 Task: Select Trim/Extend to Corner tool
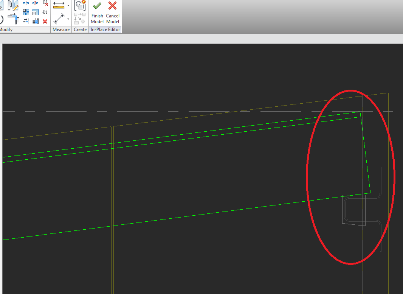pos(13,19)
